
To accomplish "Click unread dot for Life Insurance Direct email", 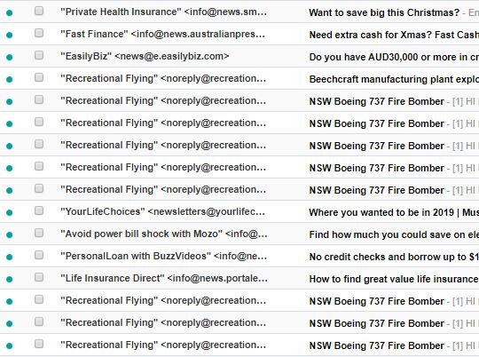I will pos(10,280).
